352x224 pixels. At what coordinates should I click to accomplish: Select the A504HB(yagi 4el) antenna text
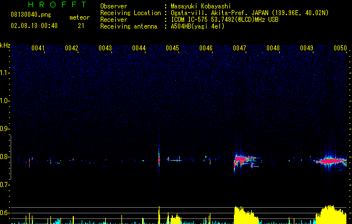[198, 26]
